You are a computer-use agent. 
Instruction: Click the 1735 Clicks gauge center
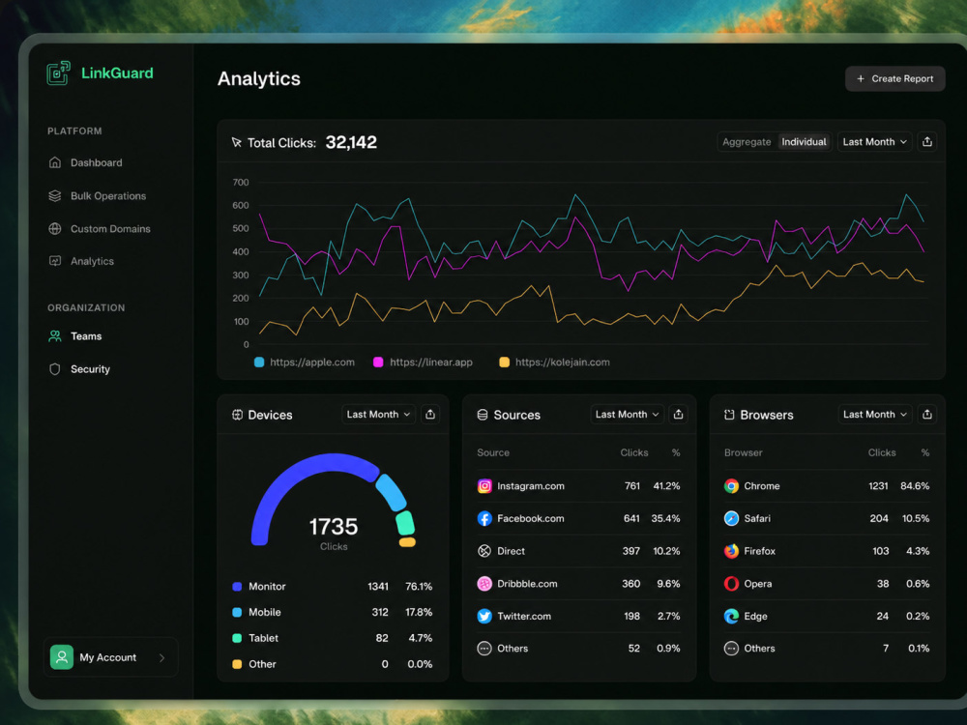(334, 533)
